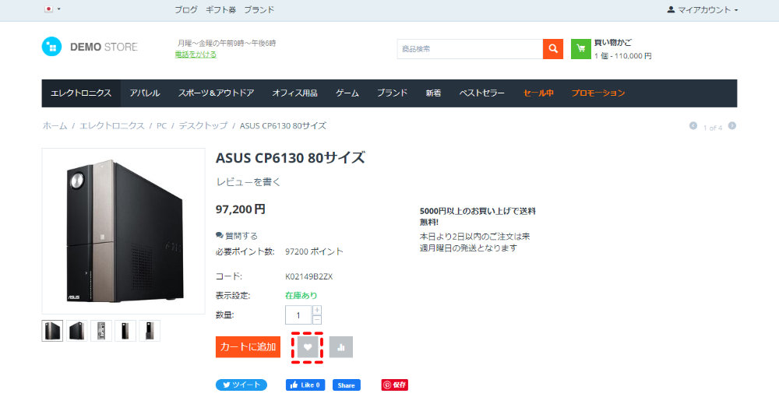Viewport: 779px width, 411px height.
Task: Open Japan flag language dropdown
Action: (52, 9)
